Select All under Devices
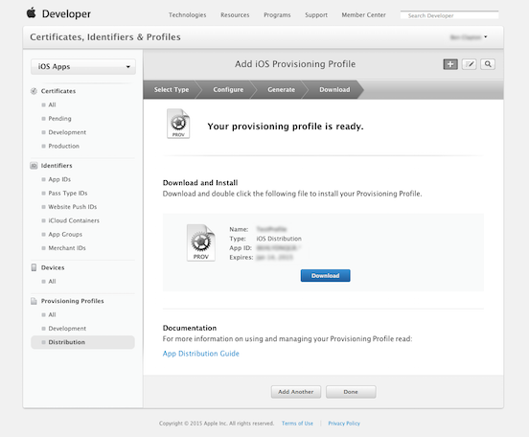Screen dimensions: 529x437 (53, 282)
